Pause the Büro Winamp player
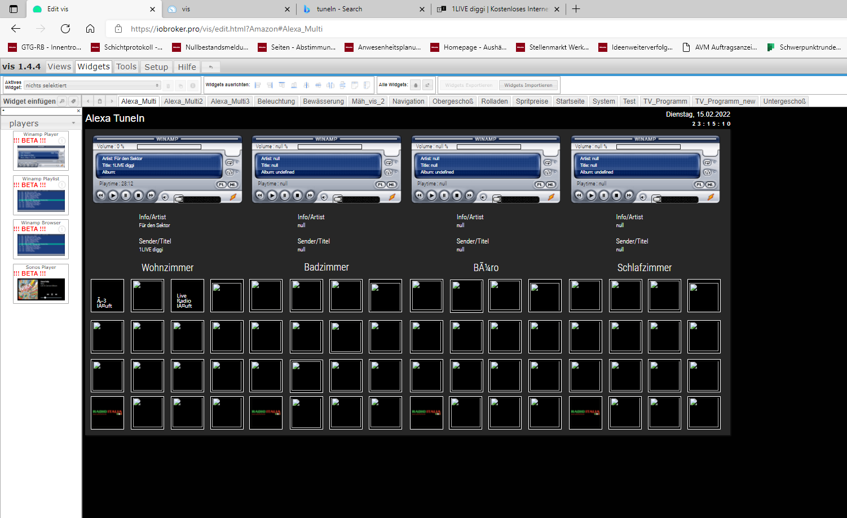The image size is (847, 518). pos(444,196)
